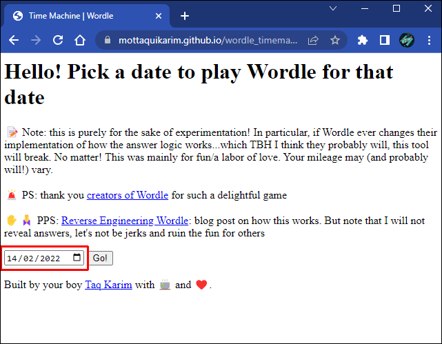Image resolution: width=442 pixels, height=344 pixels.
Task: View site information via the padlock icon
Action: [x=108, y=40]
